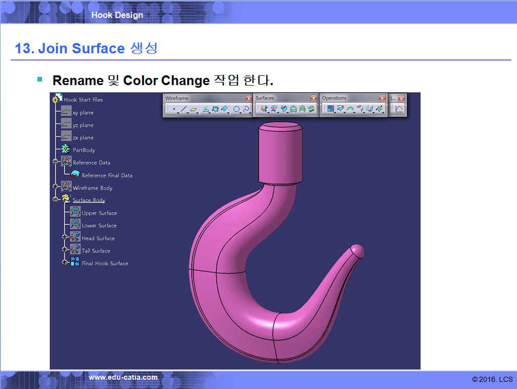Screen dimensions: 517x389
Task: Choose the Circle tool in Wireframe toolbar
Action: pos(236,109)
